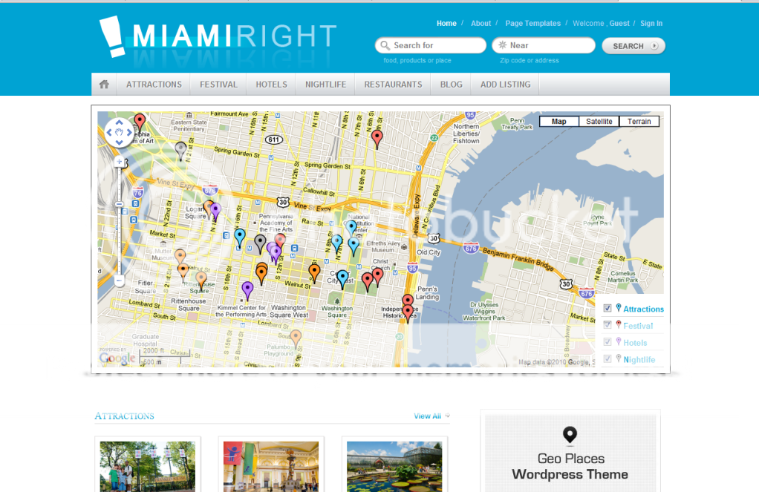The height and width of the screenshot is (492, 759).
Task: Click the Page Templates link
Action: (x=533, y=23)
